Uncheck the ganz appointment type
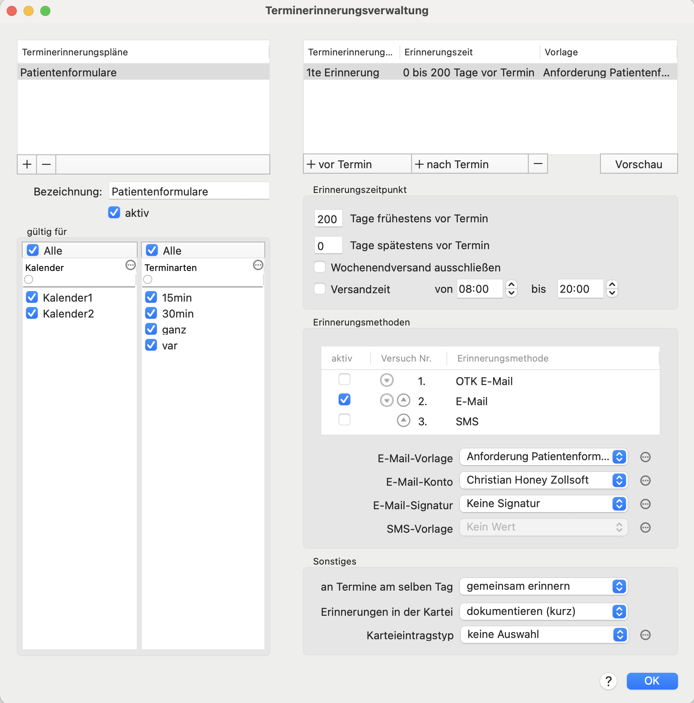The image size is (694, 703). tap(151, 329)
